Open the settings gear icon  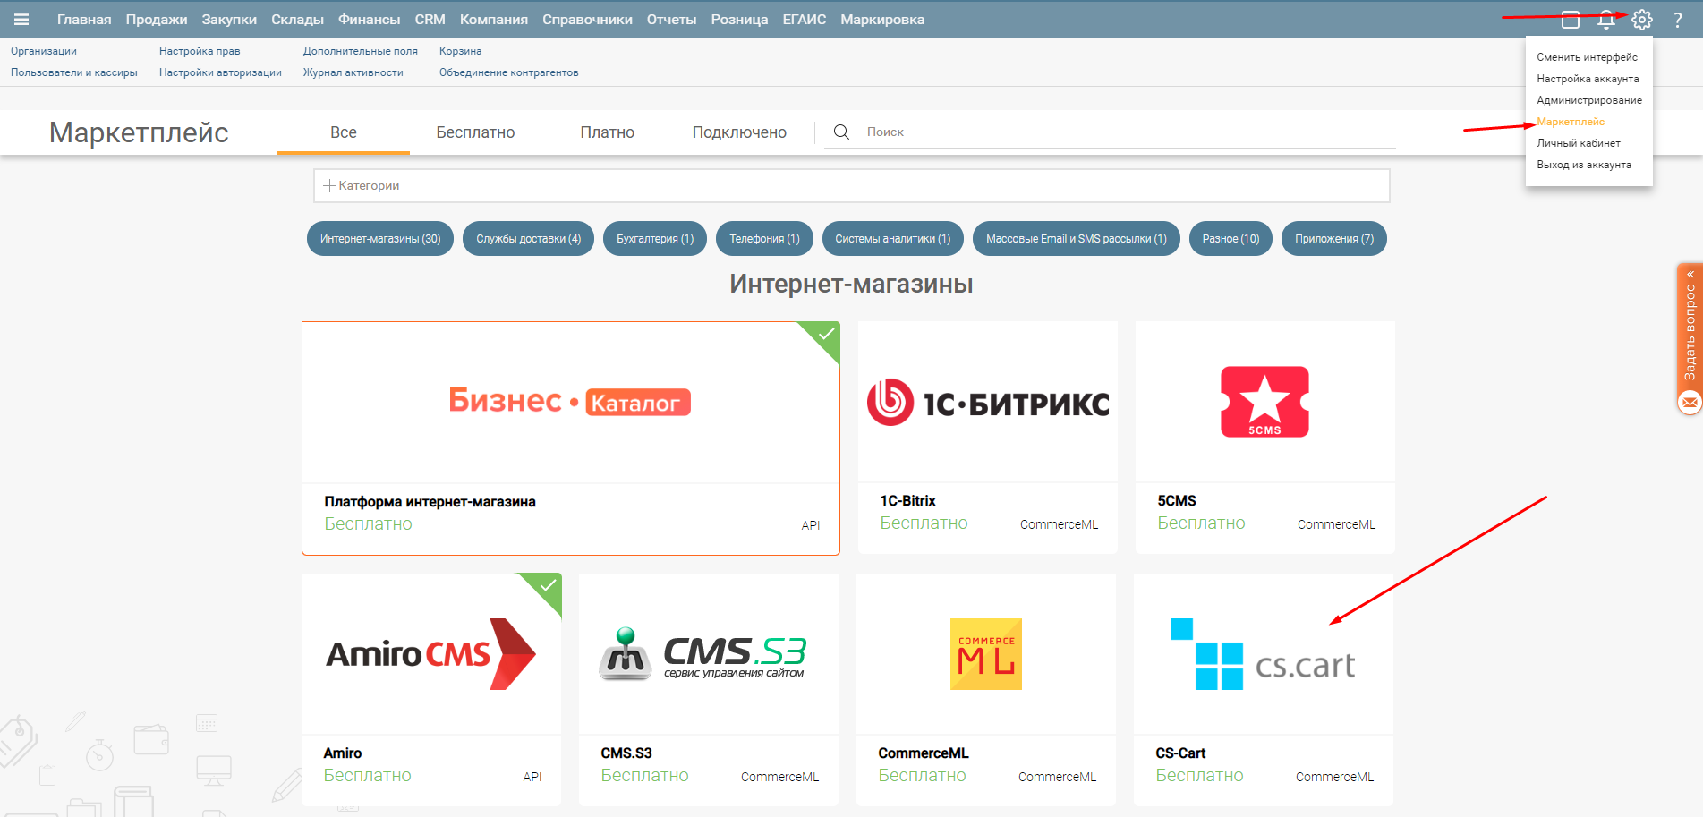[1641, 20]
